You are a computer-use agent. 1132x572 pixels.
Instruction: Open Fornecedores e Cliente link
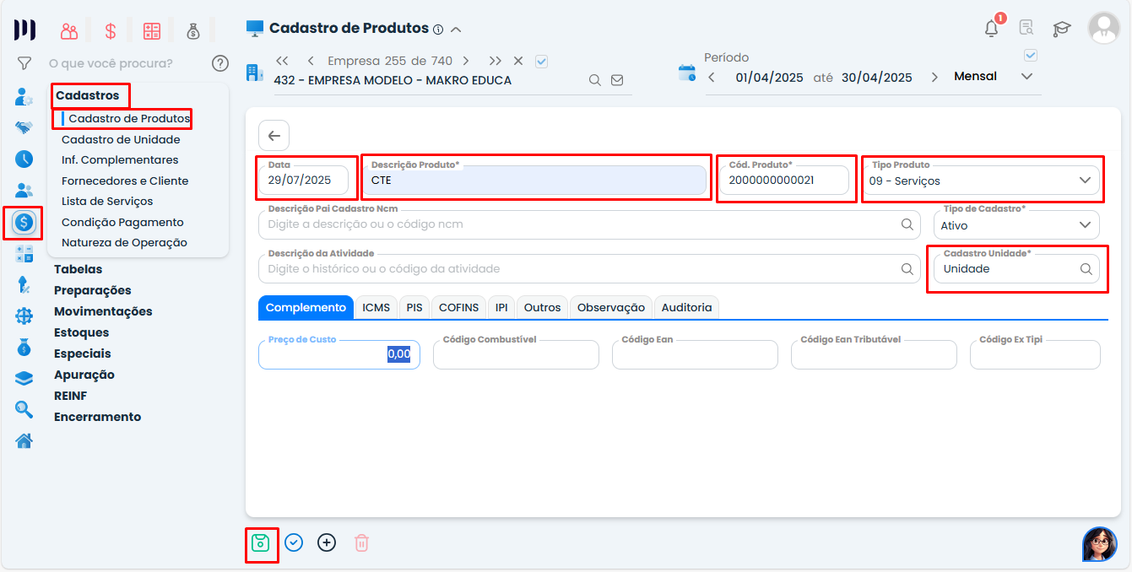pos(125,181)
